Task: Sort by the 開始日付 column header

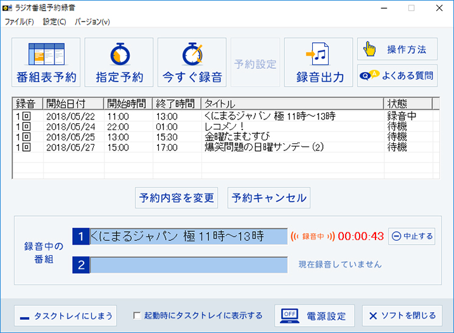Action: tap(73, 104)
